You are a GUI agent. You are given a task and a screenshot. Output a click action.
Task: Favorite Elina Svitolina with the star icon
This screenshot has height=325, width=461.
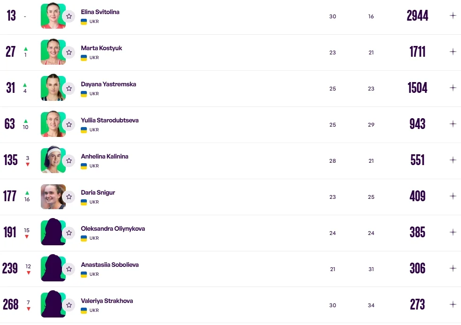(69, 16)
